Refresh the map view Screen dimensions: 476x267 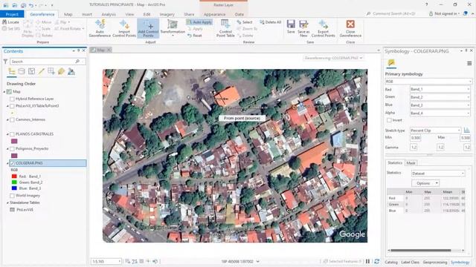[x=377, y=261]
